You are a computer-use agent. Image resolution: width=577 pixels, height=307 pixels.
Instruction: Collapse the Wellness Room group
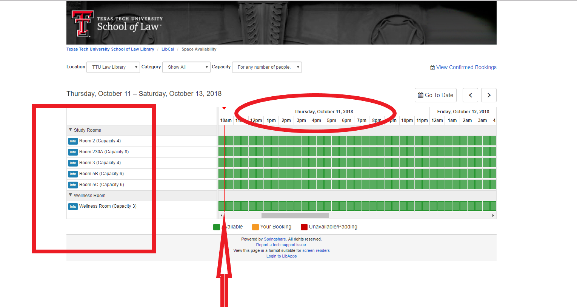click(71, 195)
